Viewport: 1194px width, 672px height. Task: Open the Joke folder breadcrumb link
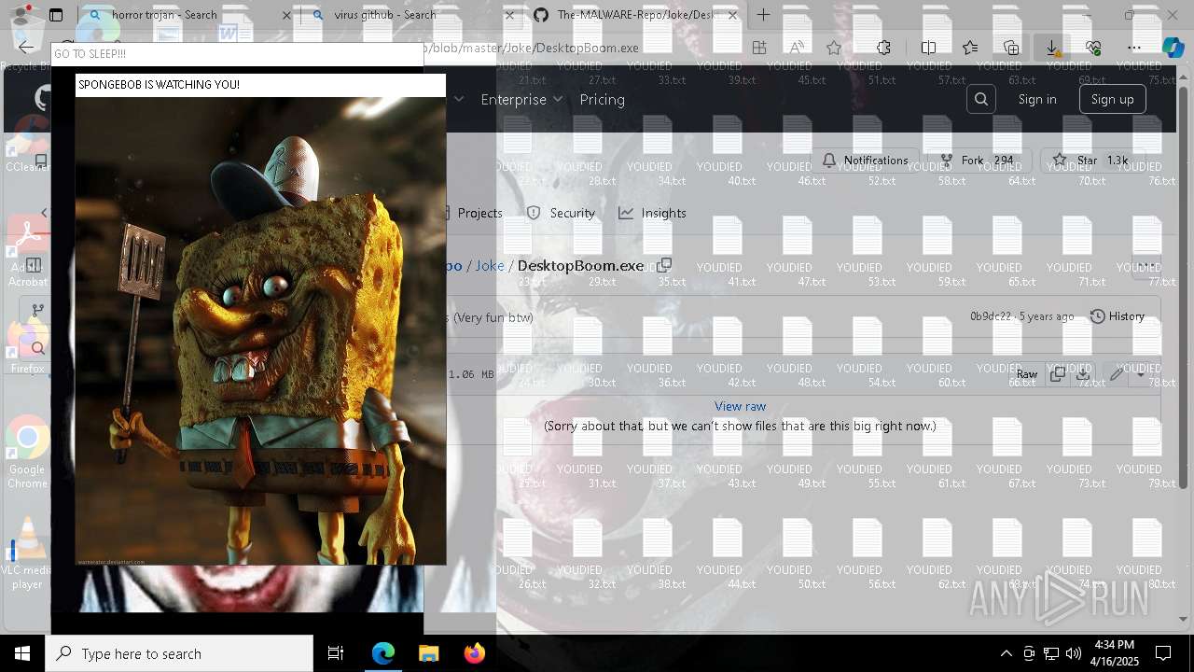[x=490, y=266]
